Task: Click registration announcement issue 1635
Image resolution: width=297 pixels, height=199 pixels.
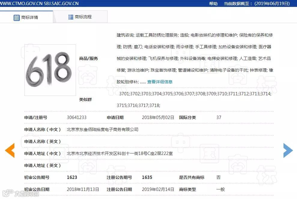Action: tap(147, 177)
